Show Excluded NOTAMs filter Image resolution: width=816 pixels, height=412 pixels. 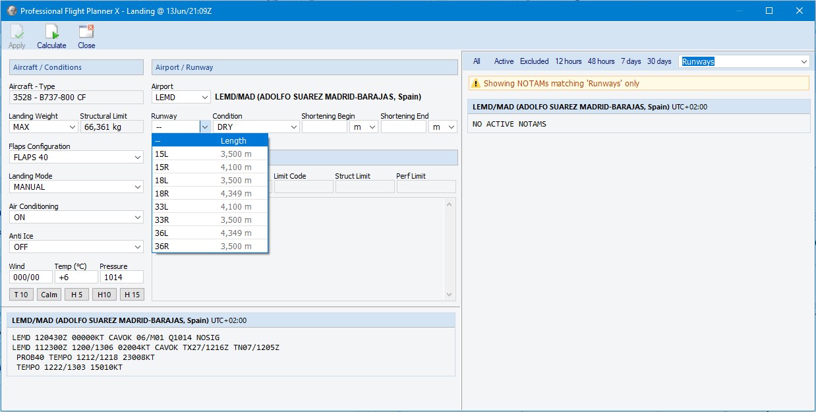tap(534, 61)
